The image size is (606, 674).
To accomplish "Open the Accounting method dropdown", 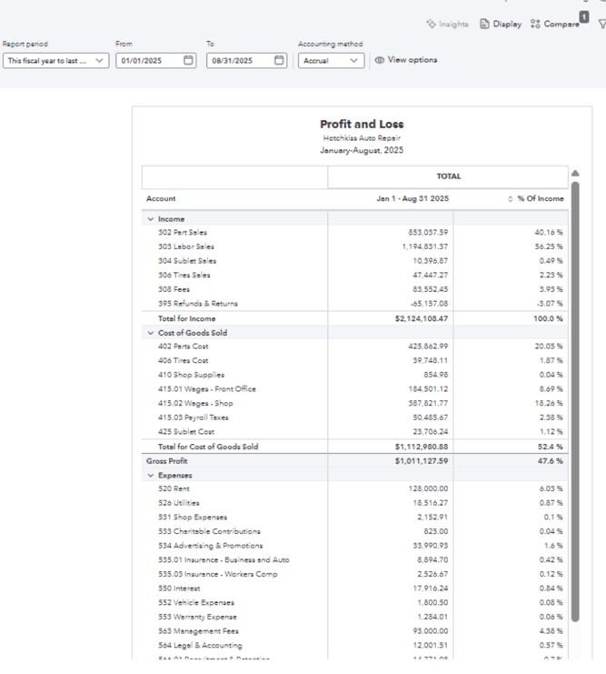I will pos(331,61).
